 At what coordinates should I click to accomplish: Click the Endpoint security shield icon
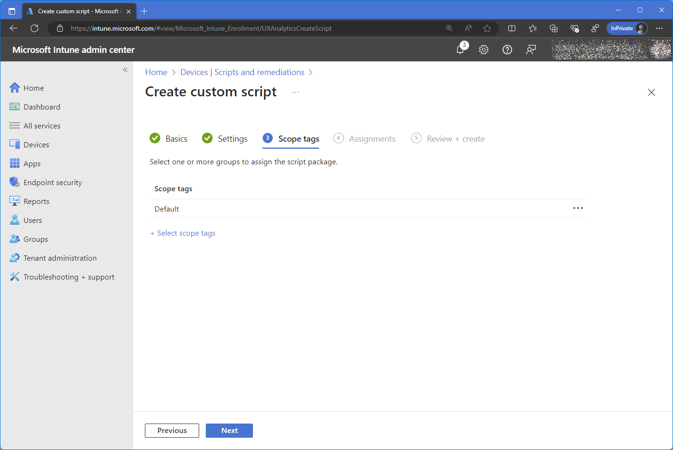click(x=15, y=182)
